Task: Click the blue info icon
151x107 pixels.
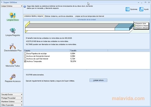Action: (x=25, y=7)
